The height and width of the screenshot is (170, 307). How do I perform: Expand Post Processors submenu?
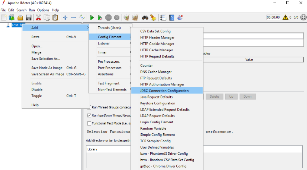(x=110, y=68)
